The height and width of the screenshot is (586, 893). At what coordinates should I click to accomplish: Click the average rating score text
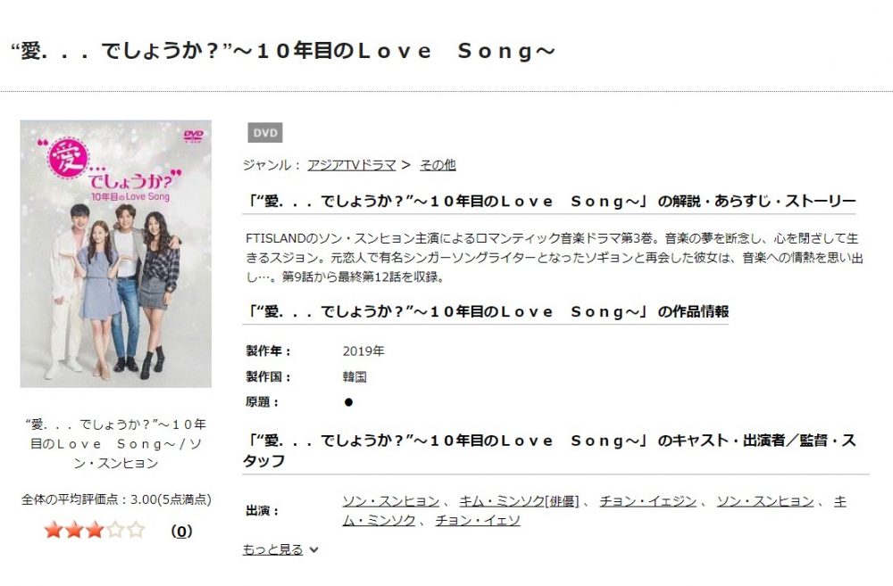coord(116,499)
